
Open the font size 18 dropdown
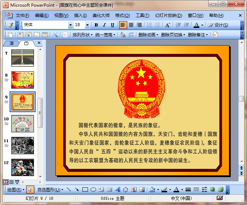87,25
